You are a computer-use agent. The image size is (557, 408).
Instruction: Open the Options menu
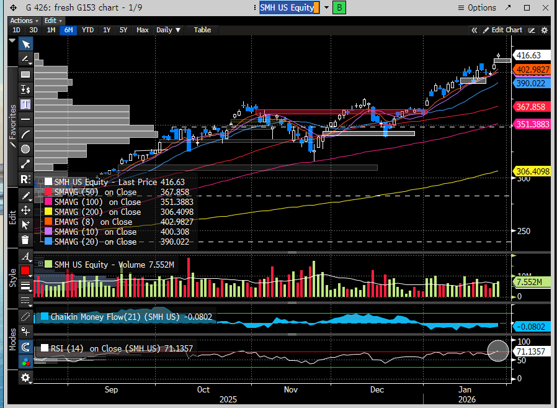coord(477,8)
